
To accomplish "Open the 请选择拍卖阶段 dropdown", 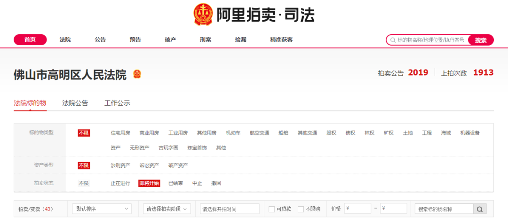I will tap(167, 209).
